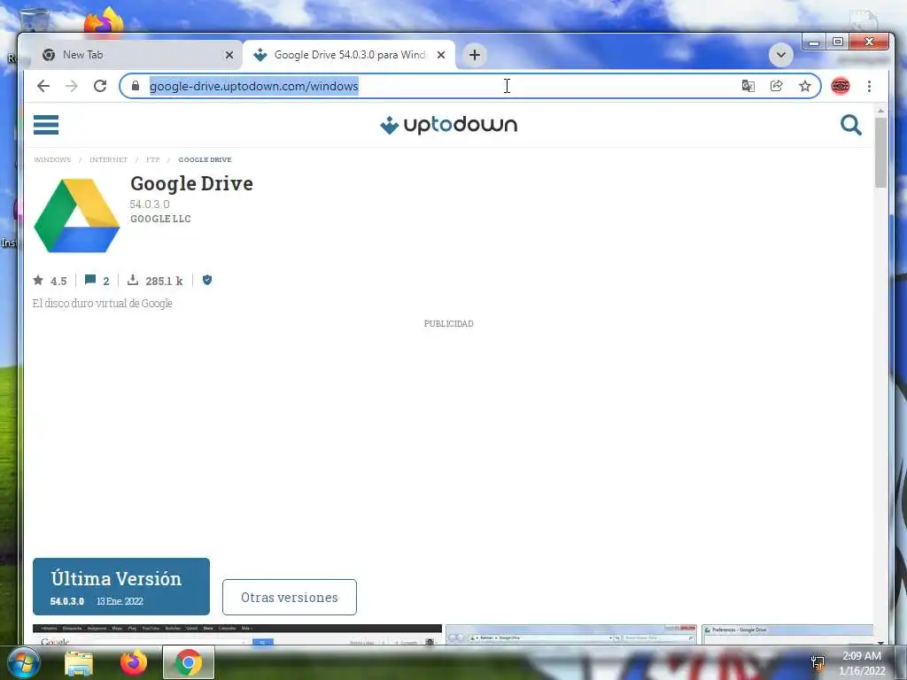This screenshot has height=680, width=907.
Task: Click the Chrome taskbar icon
Action: (188, 662)
